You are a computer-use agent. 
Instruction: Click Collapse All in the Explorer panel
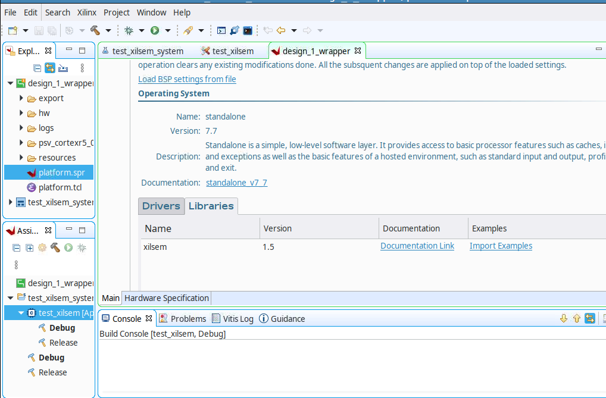click(37, 68)
